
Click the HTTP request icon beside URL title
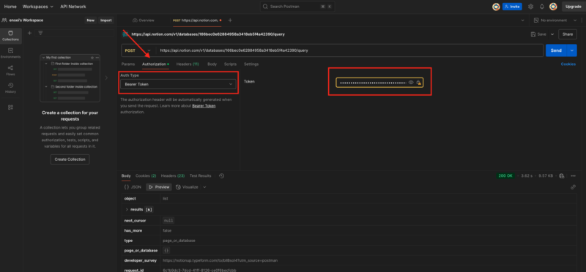click(x=125, y=34)
